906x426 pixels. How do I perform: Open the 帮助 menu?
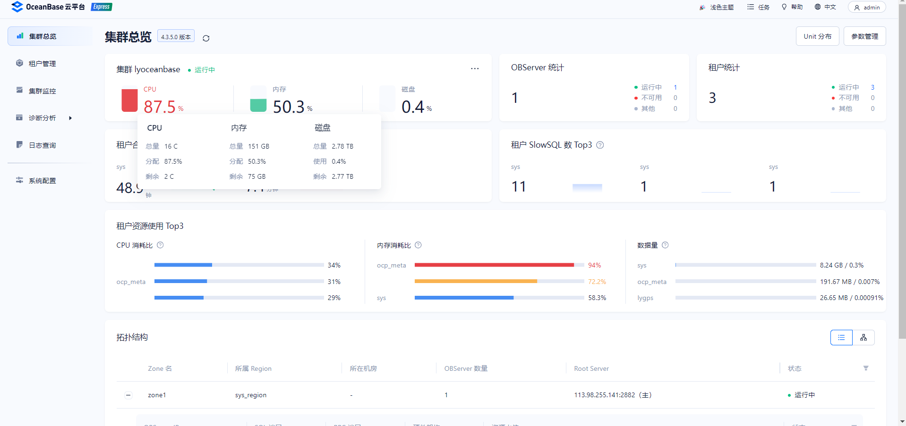click(792, 7)
